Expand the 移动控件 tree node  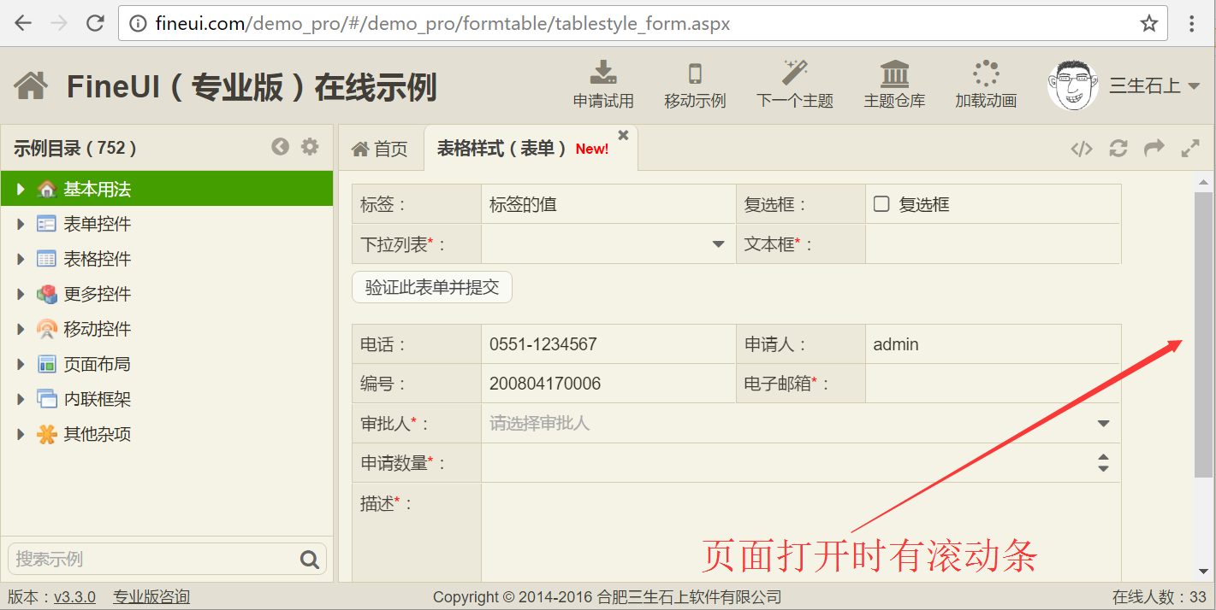[21, 329]
